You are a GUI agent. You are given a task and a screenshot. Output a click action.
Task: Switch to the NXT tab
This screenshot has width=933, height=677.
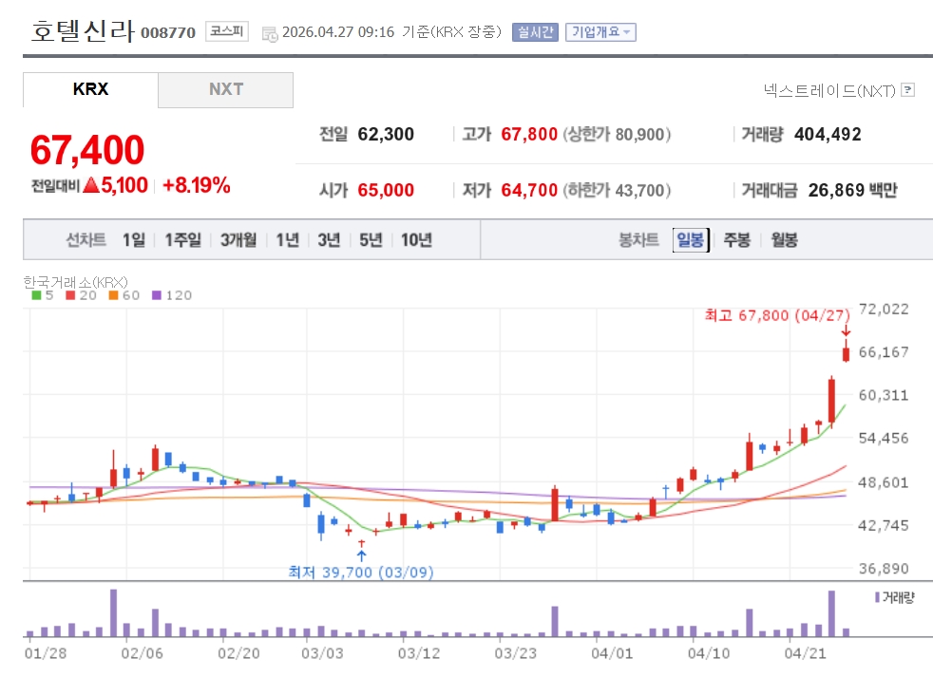[x=225, y=89]
